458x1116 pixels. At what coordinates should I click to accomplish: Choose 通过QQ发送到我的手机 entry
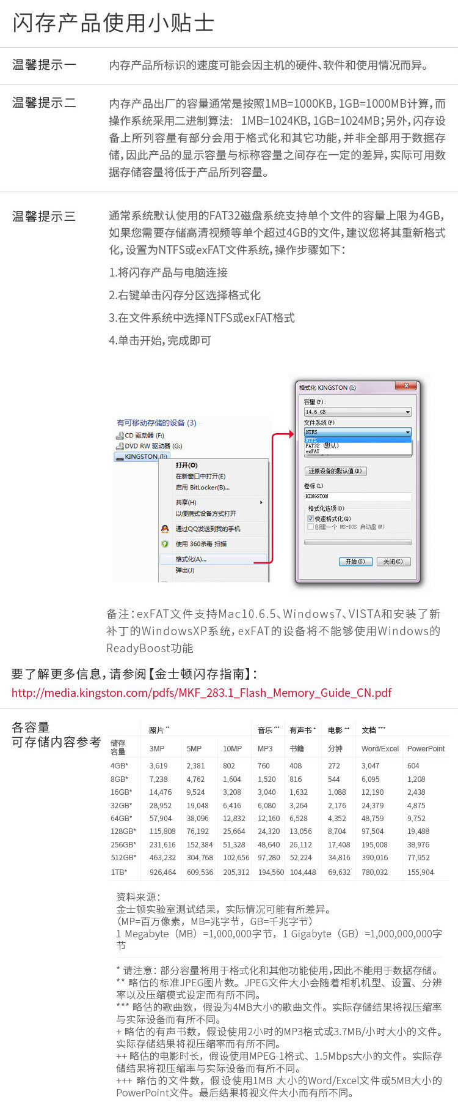point(208,529)
